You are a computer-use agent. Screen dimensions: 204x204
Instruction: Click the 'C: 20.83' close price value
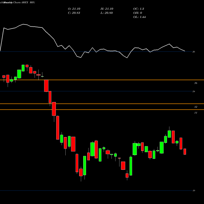tap(74, 13)
